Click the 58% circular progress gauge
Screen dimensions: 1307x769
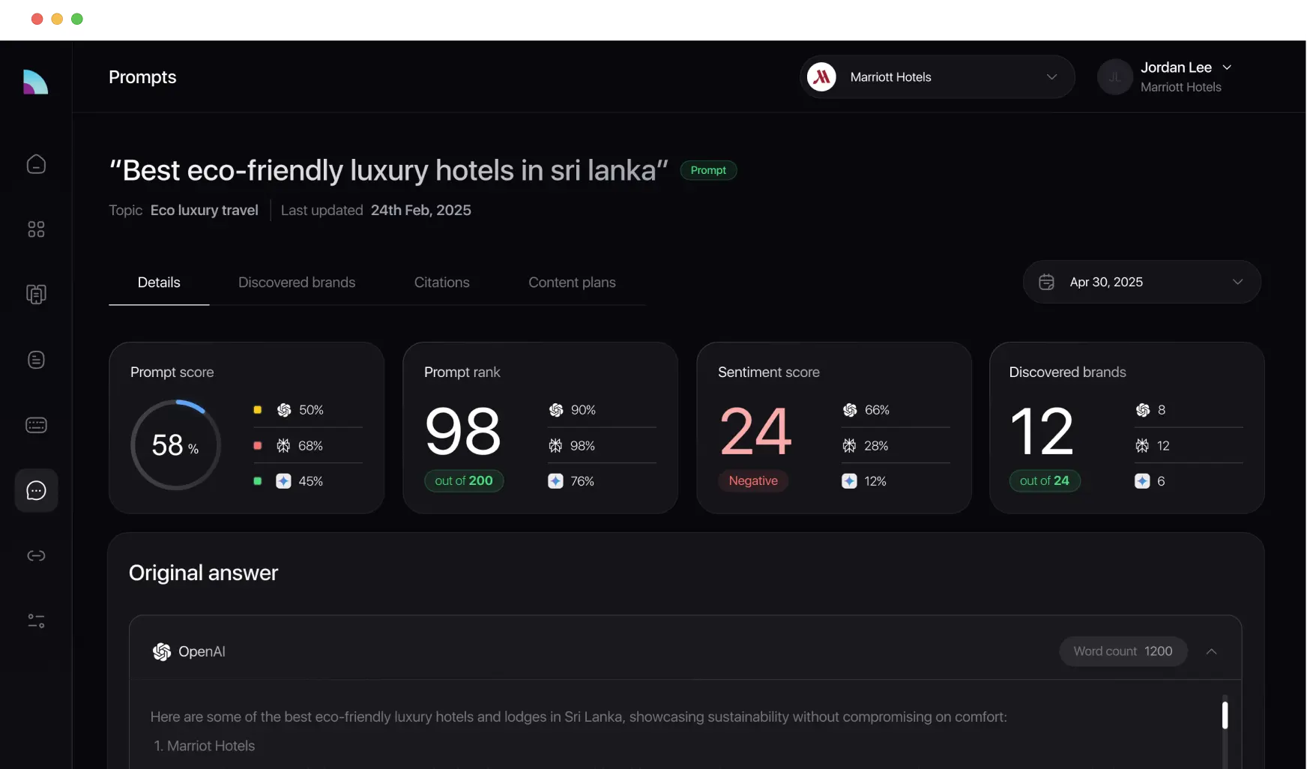pyautogui.click(x=175, y=444)
